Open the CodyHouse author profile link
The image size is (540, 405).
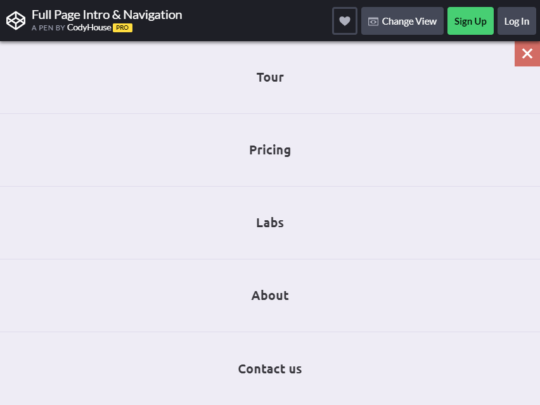coord(89,27)
